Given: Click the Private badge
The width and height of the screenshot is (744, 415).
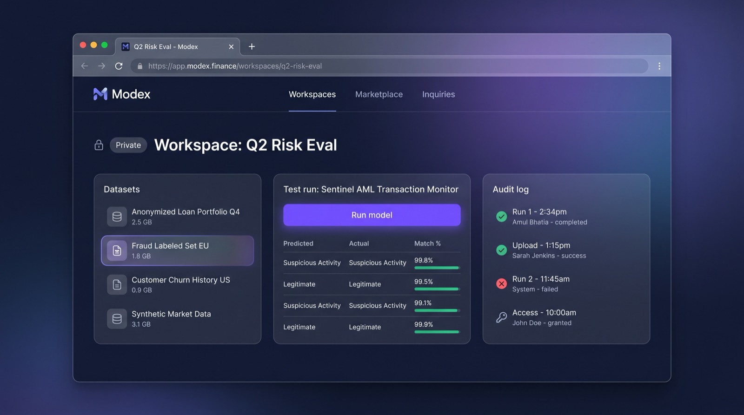Looking at the screenshot, I should 128,145.
